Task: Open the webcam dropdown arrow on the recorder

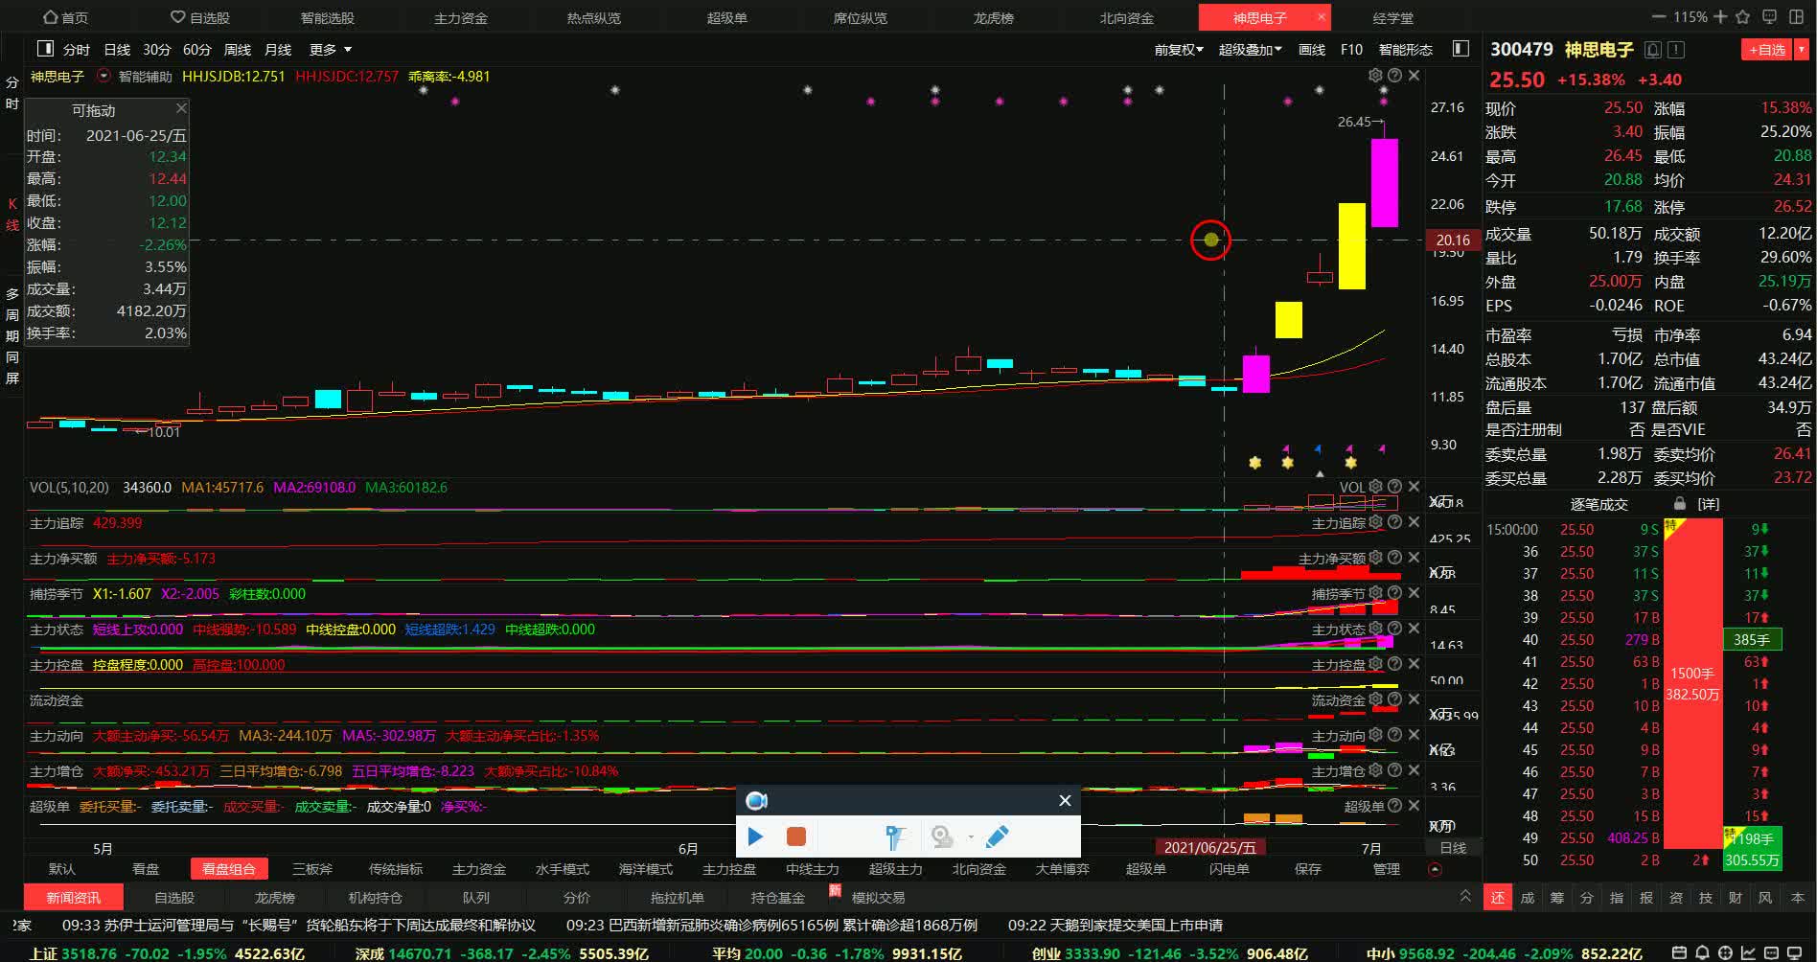Action: click(971, 837)
